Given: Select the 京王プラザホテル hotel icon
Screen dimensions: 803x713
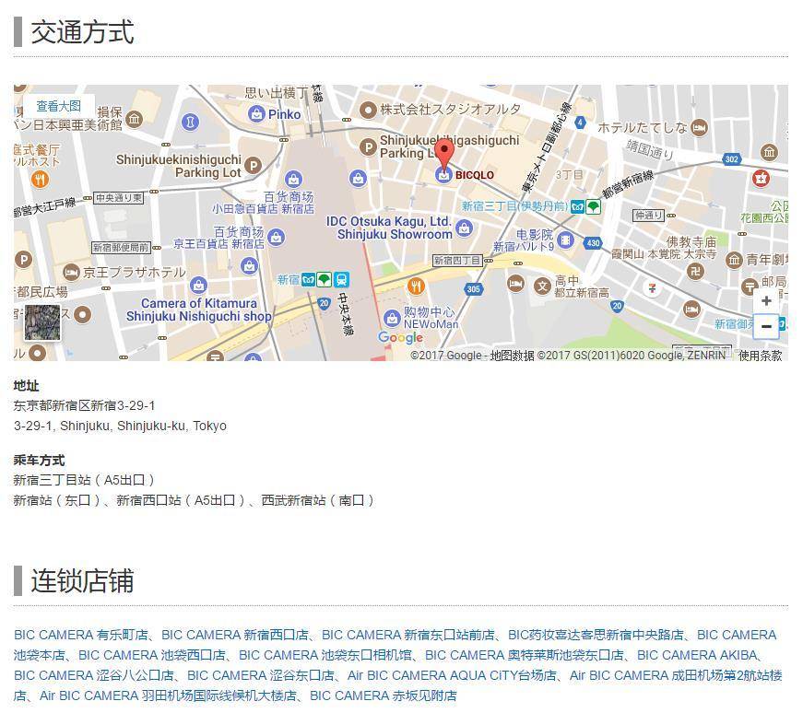Looking at the screenshot, I should click(71, 272).
